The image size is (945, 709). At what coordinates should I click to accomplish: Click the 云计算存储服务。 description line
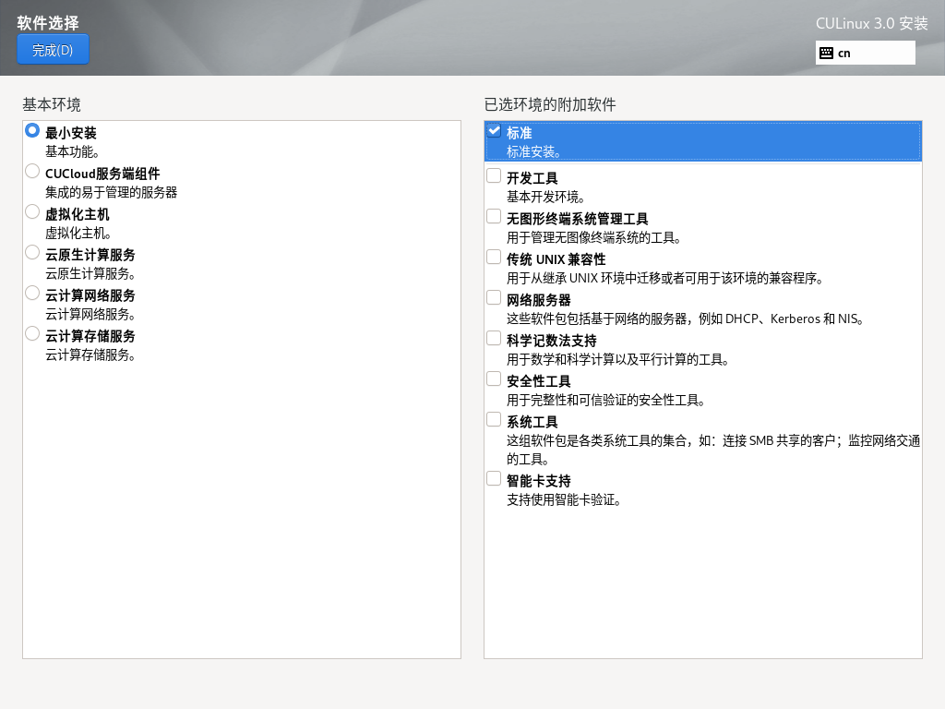(90, 354)
